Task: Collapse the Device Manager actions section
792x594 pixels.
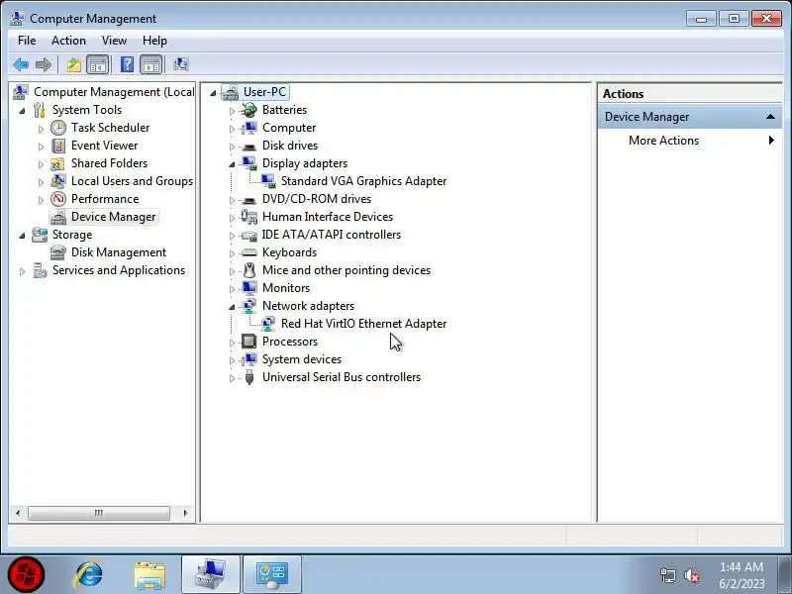Action: [770, 117]
